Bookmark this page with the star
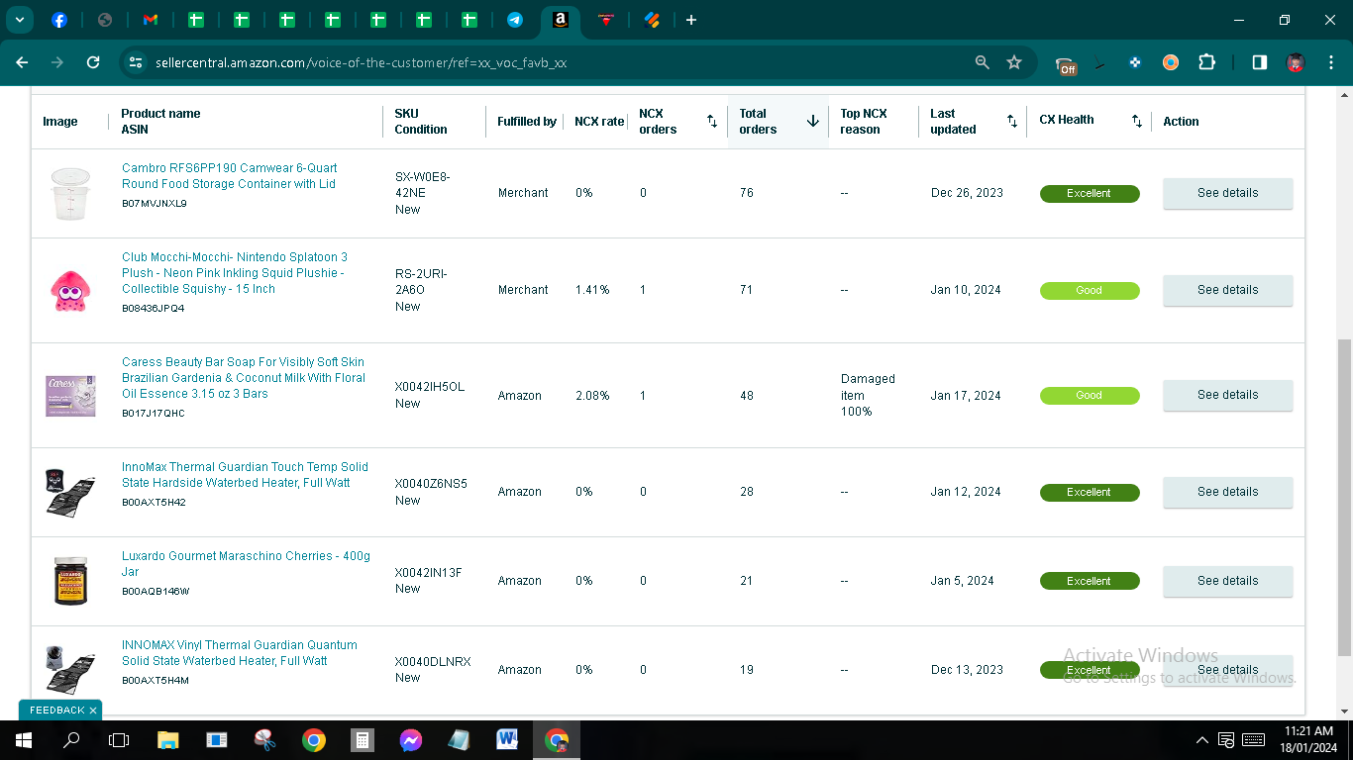 [x=1014, y=62]
